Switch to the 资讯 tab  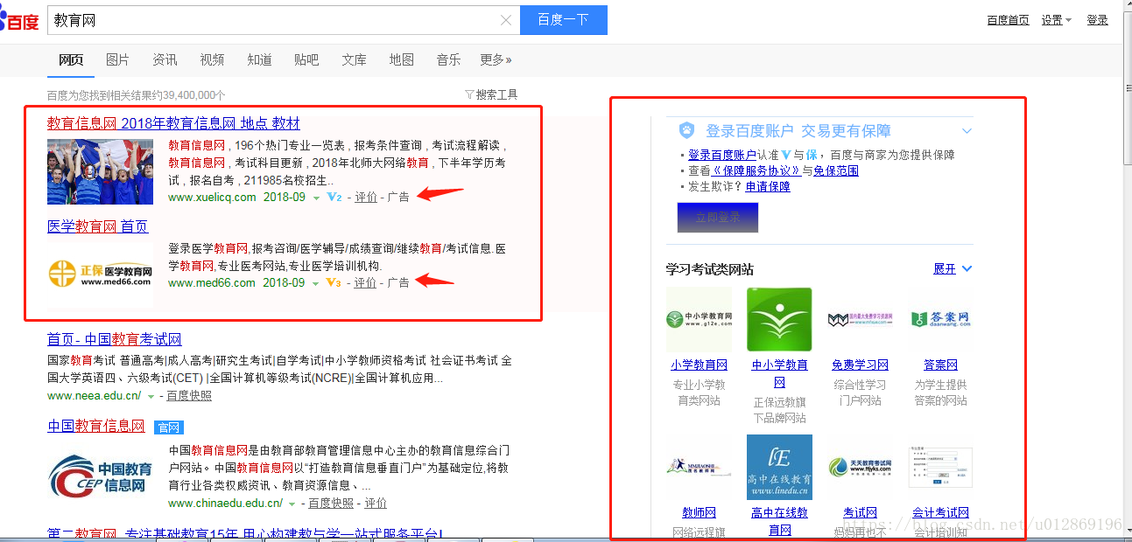pyautogui.click(x=165, y=59)
